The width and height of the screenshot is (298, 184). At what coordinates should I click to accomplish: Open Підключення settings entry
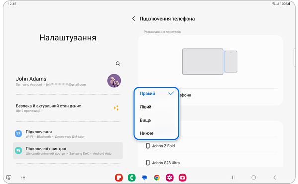68,134
